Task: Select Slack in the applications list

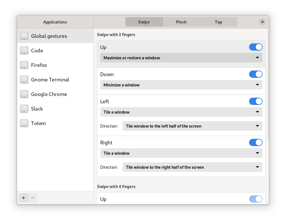Action: tap(55, 109)
